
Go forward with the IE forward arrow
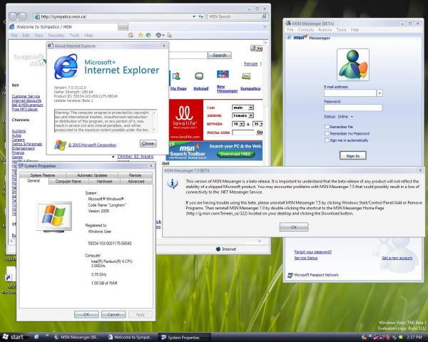pyautogui.click(x=22, y=16)
